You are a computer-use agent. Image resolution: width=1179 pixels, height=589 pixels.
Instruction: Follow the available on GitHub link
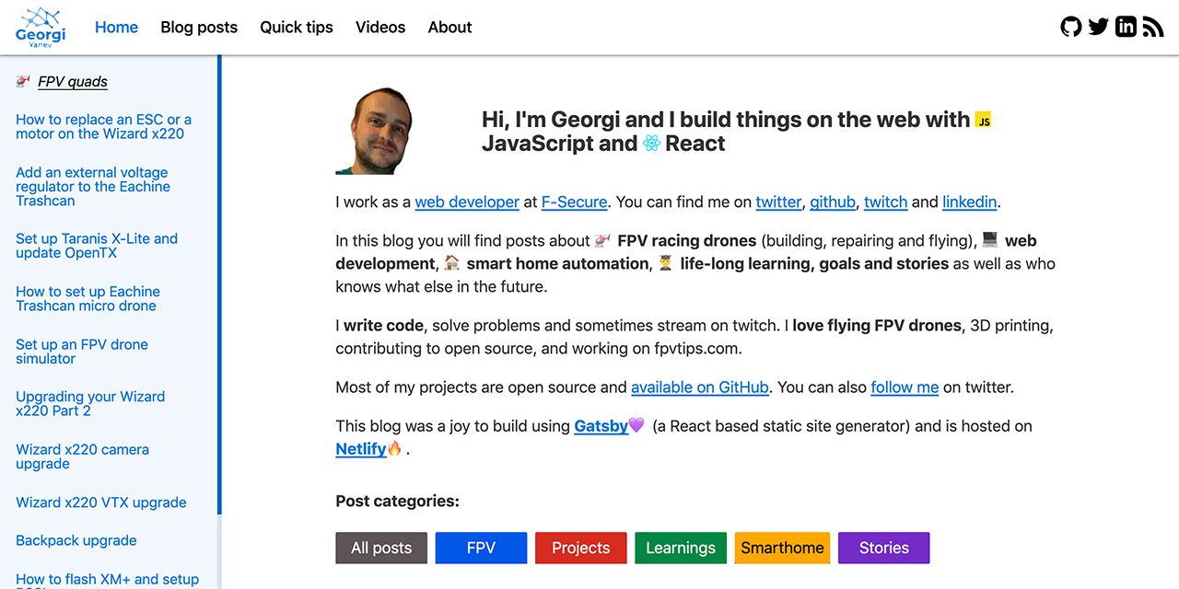click(x=699, y=387)
